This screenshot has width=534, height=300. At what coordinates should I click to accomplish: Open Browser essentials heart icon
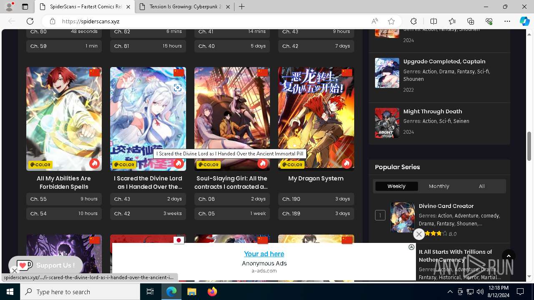click(489, 21)
